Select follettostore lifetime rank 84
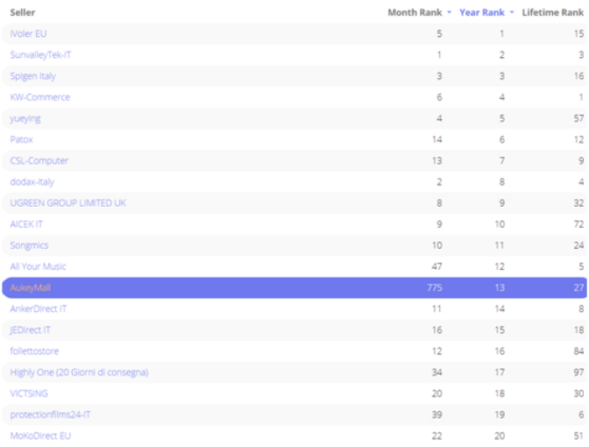The image size is (589, 447). point(578,351)
